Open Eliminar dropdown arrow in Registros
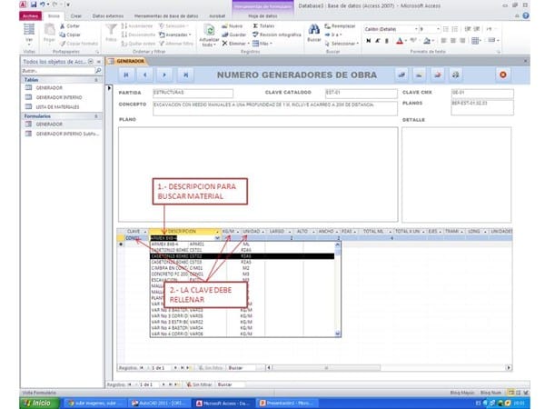The image size is (545, 409). (249, 44)
